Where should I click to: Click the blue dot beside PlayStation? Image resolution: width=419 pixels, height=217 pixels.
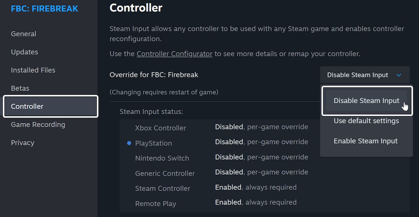pos(129,143)
